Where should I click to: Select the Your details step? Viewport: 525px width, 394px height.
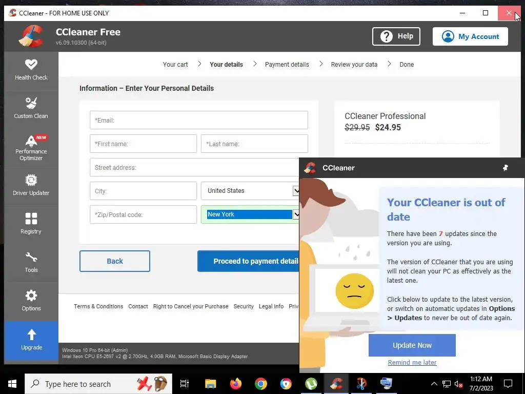click(x=226, y=64)
